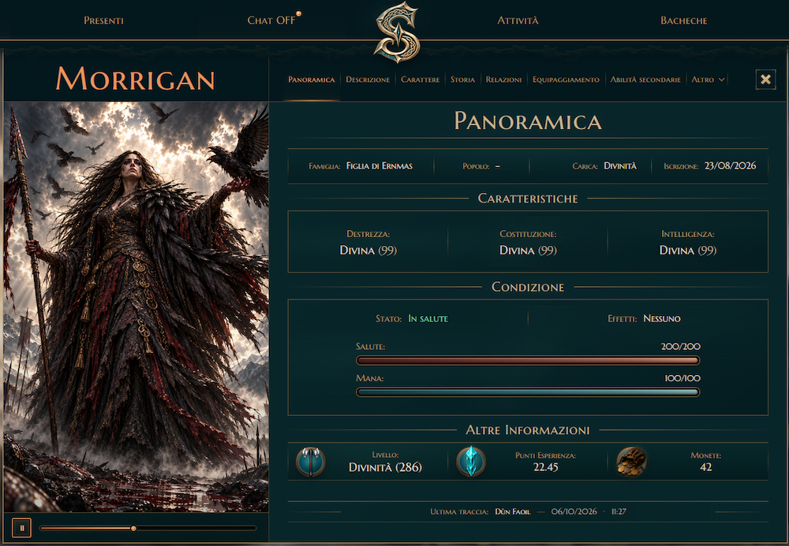Click the Figlia di Ernmas family value

(380, 165)
